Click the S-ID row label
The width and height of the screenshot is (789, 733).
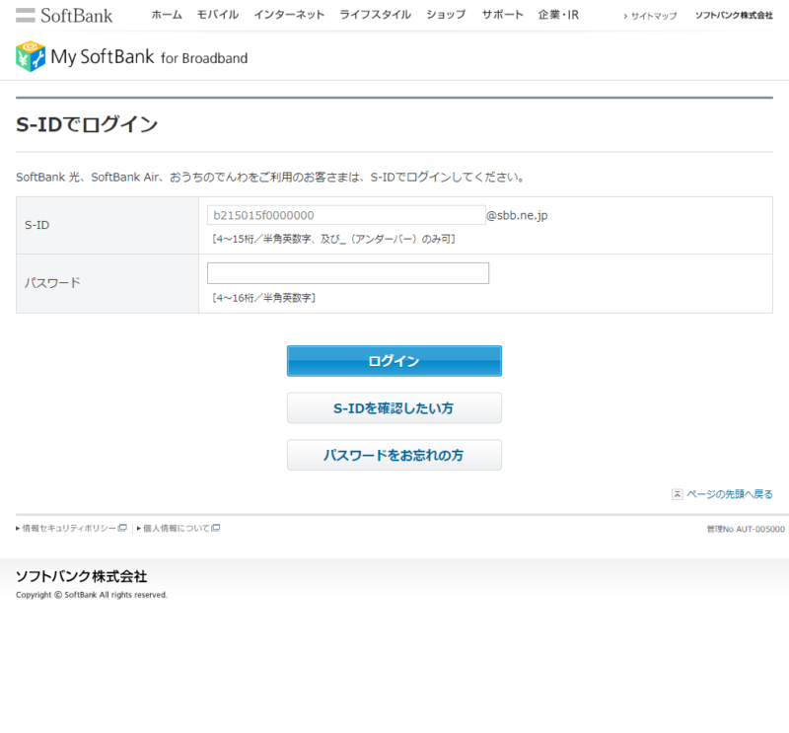[x=37, y=225]
